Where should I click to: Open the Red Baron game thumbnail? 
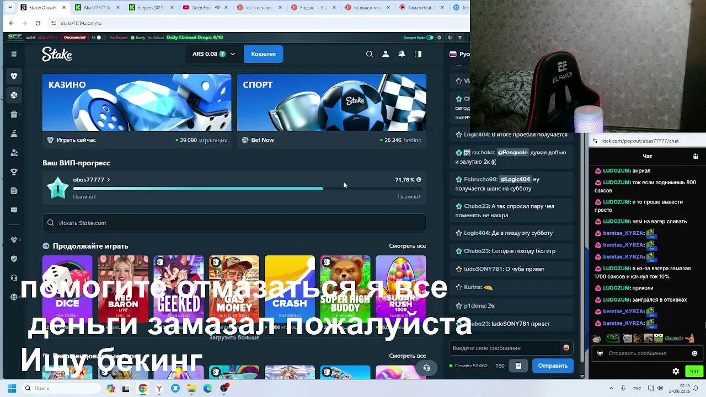(x=123, y=289)
